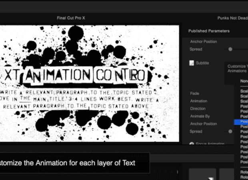Click the Animation parameter label

point(199,101)
